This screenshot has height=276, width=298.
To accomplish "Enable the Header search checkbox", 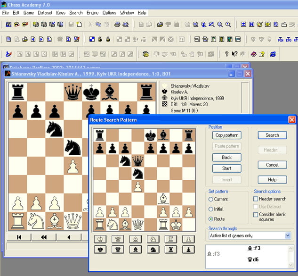I will pyautogui.click(x=256, y=199).
